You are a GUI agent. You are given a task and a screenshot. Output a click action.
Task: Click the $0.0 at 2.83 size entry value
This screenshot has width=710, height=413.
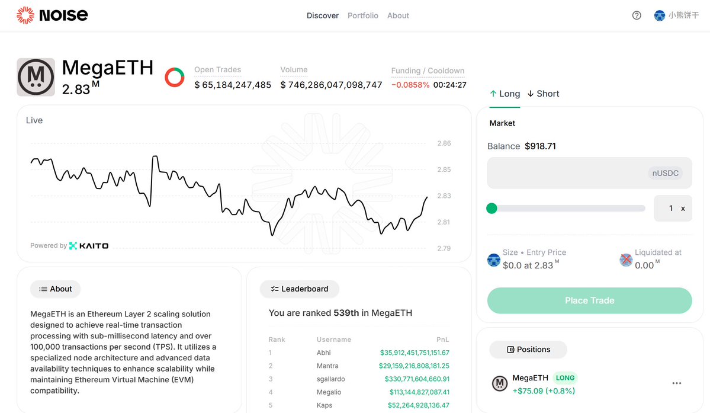click(x=531, y=265)
